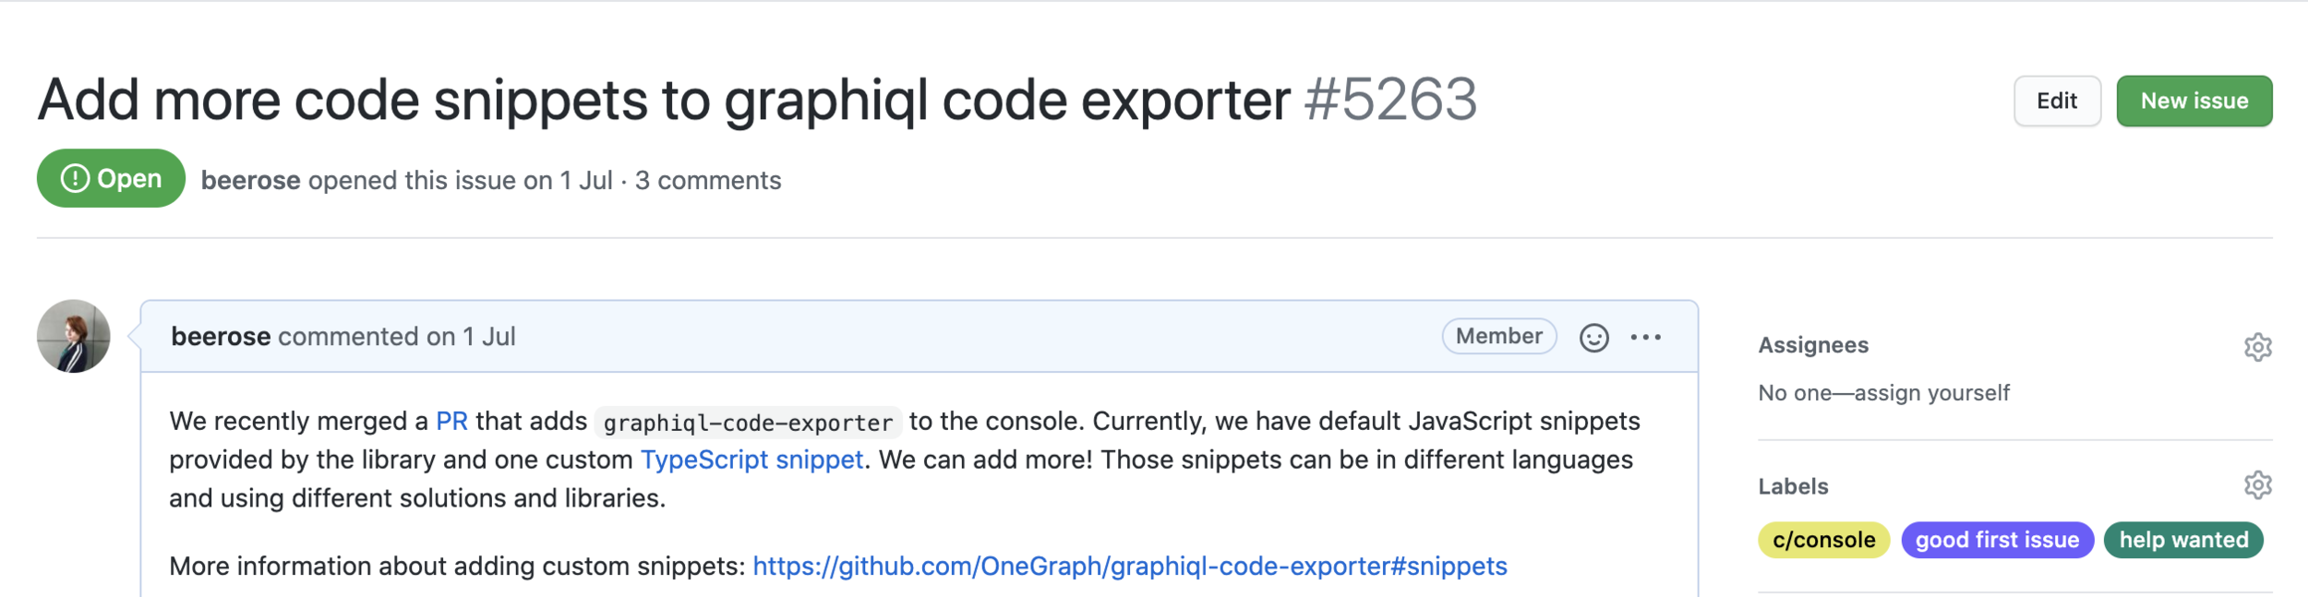Select the help wanted label
This screenshot has width=2308, height=597.
tap(2182, 540)
